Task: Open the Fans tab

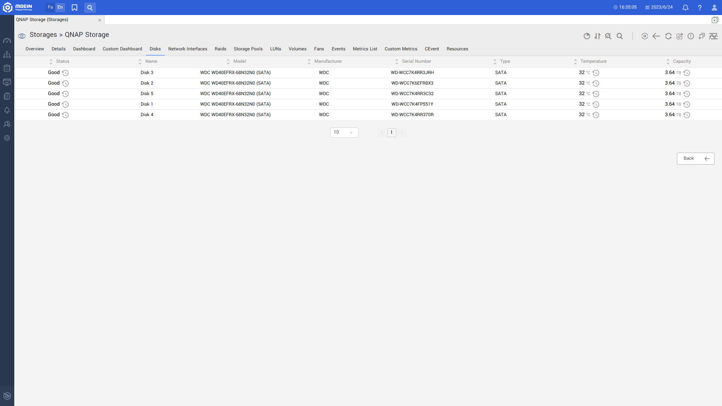Action: (319, 49)
